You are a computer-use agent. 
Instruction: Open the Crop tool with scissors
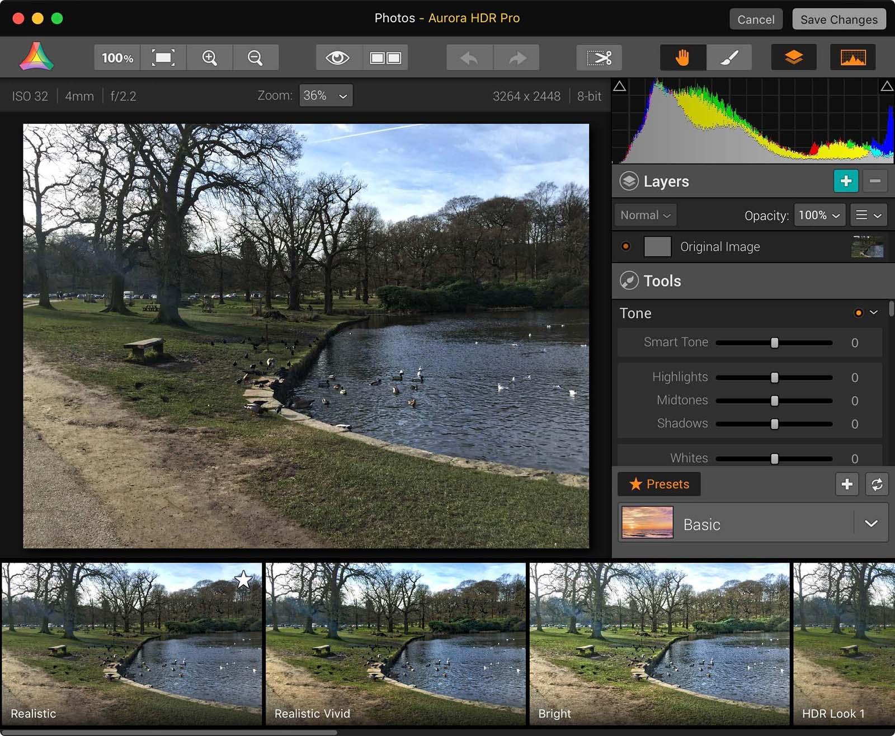click(x=599, y=58)
